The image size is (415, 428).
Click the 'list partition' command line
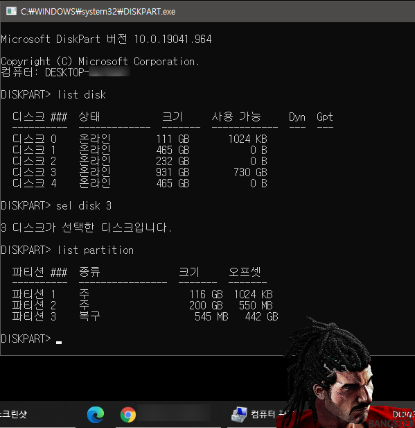(67, 250)
